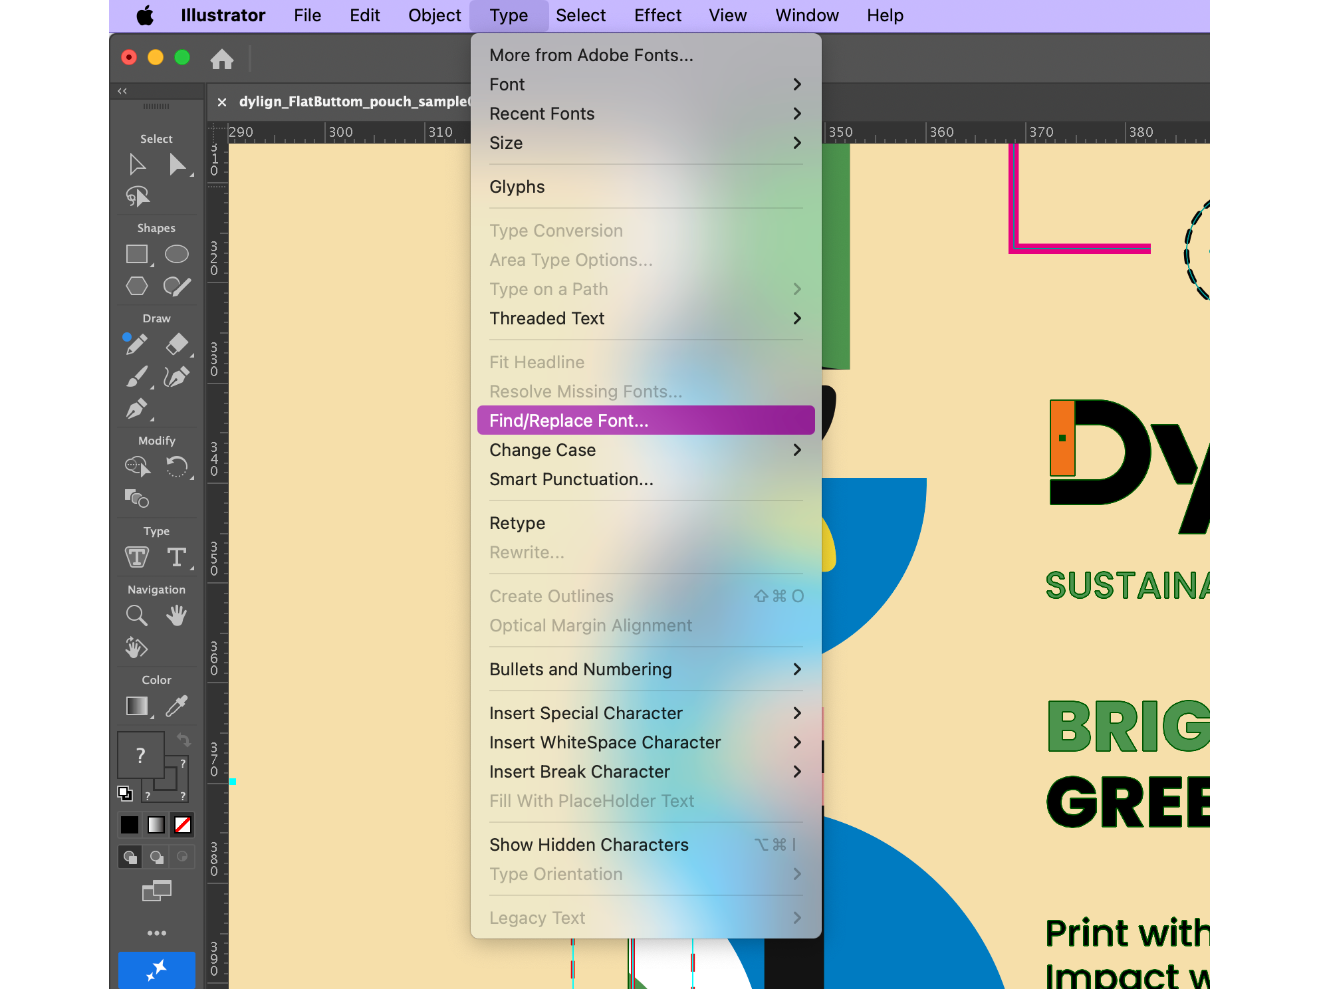Select the Eyedropper tool

(x=177, y=706)
